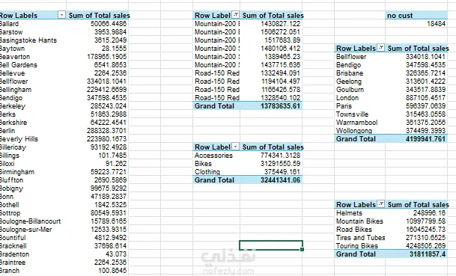Open the city list Row Labels filter dropdown
The image size is (456, 276).
61,15
